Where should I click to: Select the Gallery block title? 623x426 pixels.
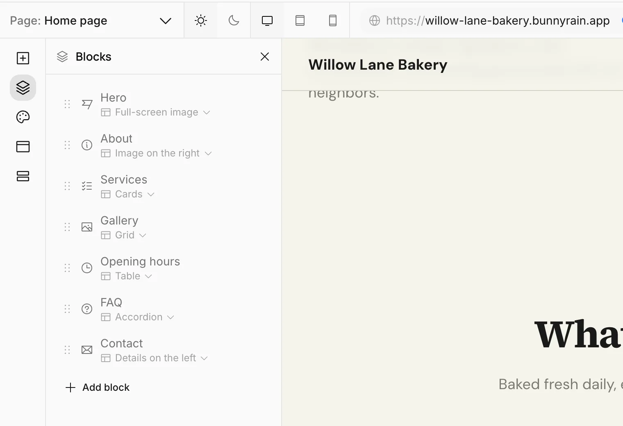(119, 220)
